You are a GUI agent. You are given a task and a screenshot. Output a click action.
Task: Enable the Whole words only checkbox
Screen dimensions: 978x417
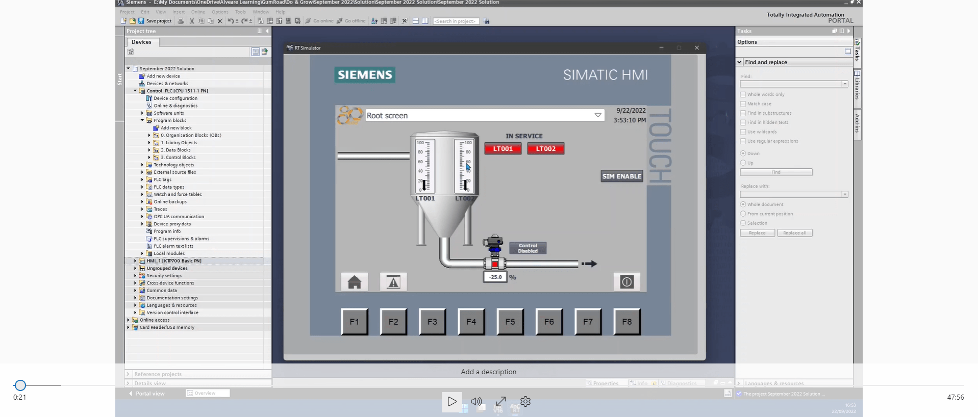point(743,94)
